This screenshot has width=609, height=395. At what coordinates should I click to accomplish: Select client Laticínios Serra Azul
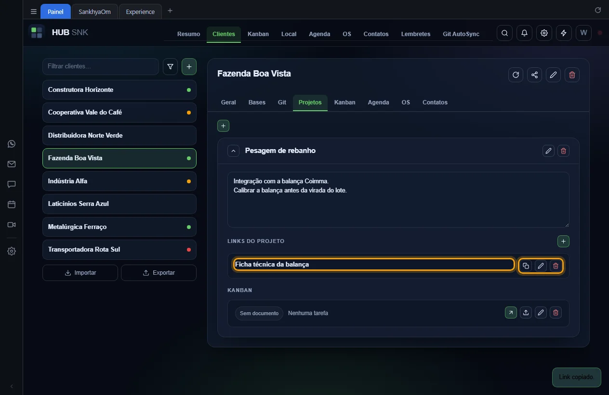point(119,204)
